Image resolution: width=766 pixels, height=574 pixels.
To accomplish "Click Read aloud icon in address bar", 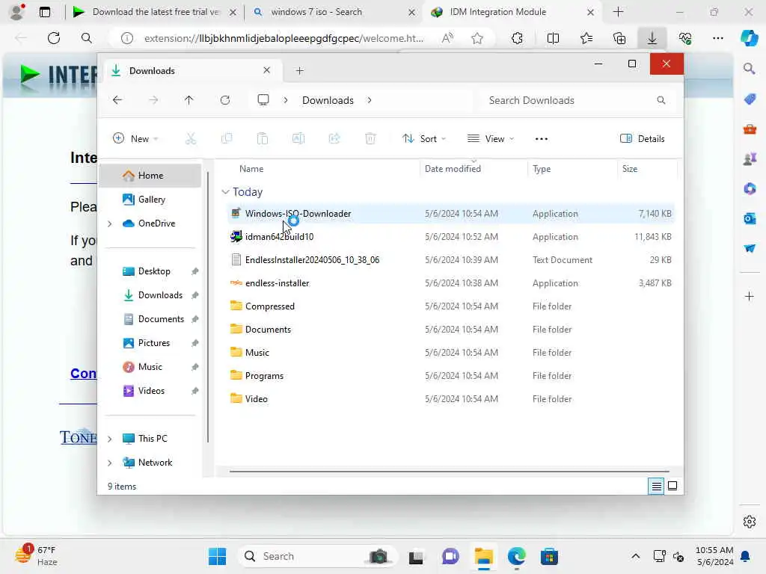I will [447, 38].
